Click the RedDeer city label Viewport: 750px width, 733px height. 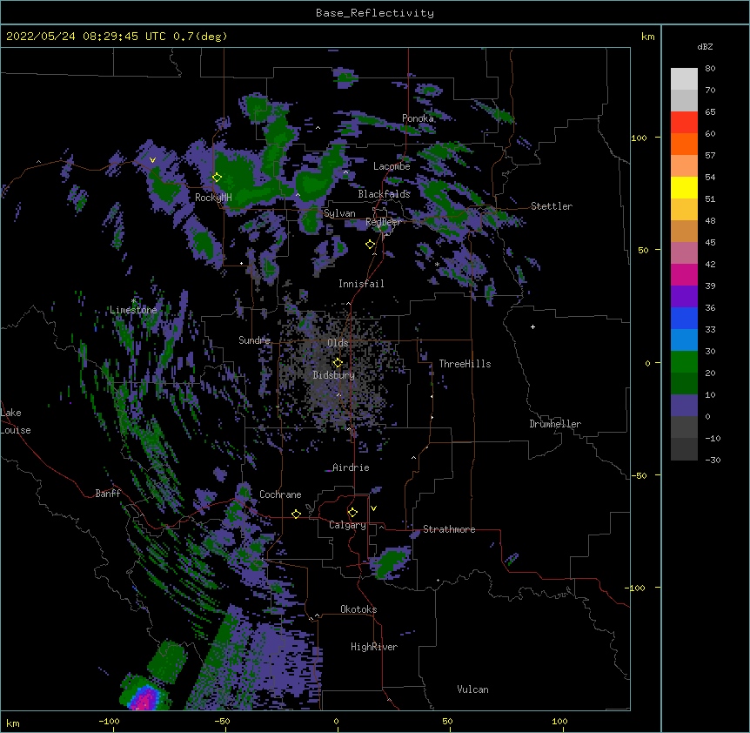click(x=383, y=222)
